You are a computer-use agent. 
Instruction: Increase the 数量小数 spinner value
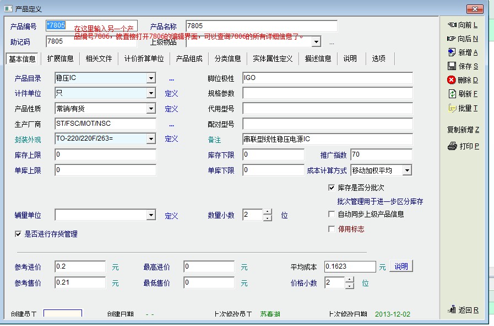[268, 212]
